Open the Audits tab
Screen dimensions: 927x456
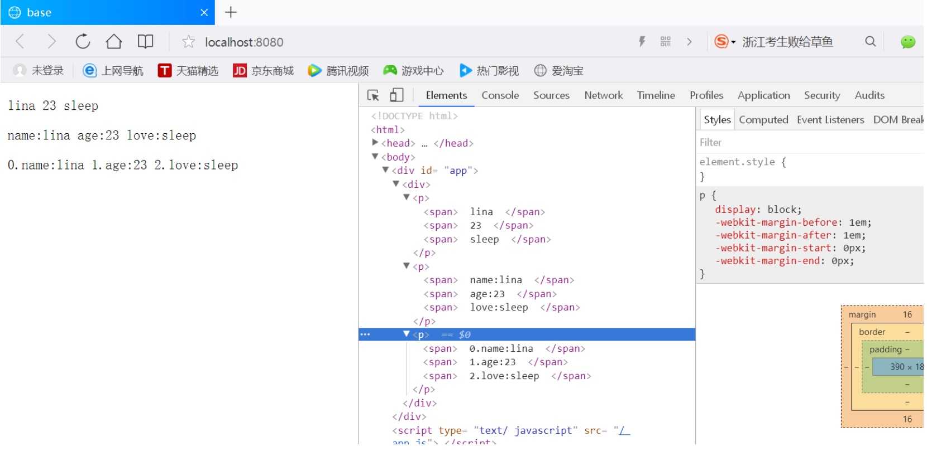(869, 95)
